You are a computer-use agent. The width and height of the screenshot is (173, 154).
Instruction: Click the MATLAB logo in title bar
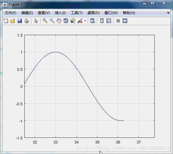pyautogui.click(x=5, y=5)
